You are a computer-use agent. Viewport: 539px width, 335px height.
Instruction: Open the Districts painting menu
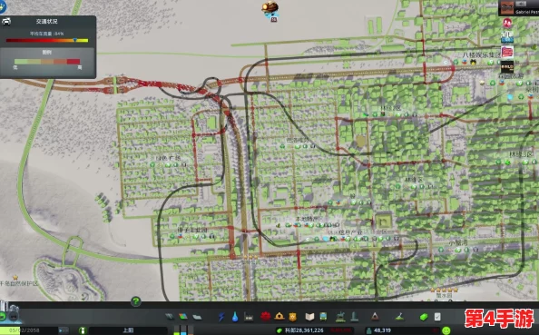(x=197, y=317)
